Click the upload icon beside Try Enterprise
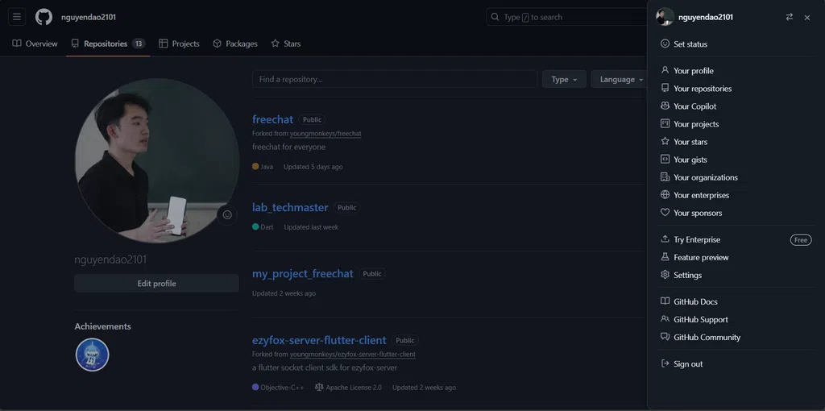The image size is (825, 411). click(x=665, y=239)
